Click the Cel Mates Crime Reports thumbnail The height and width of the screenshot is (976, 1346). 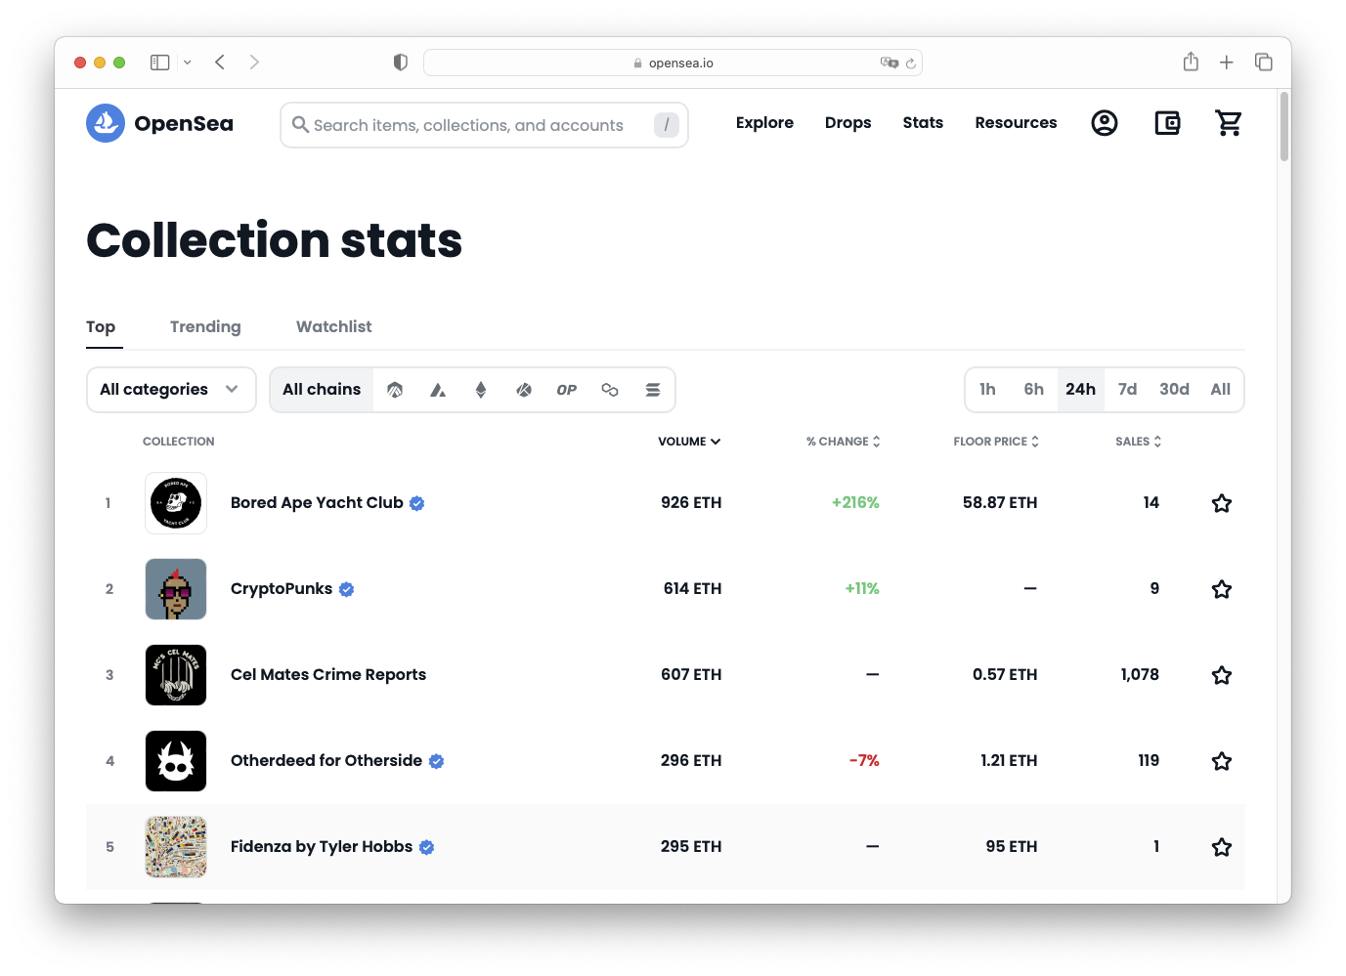[176, 675]
